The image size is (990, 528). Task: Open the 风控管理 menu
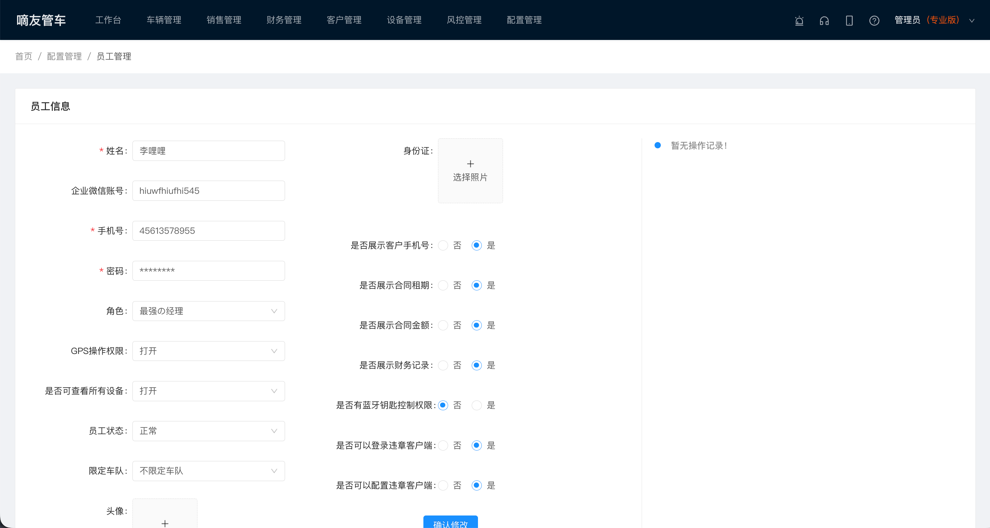click(x=464, y=20)
